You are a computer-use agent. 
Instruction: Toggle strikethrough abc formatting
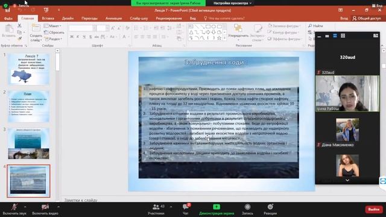96,37
